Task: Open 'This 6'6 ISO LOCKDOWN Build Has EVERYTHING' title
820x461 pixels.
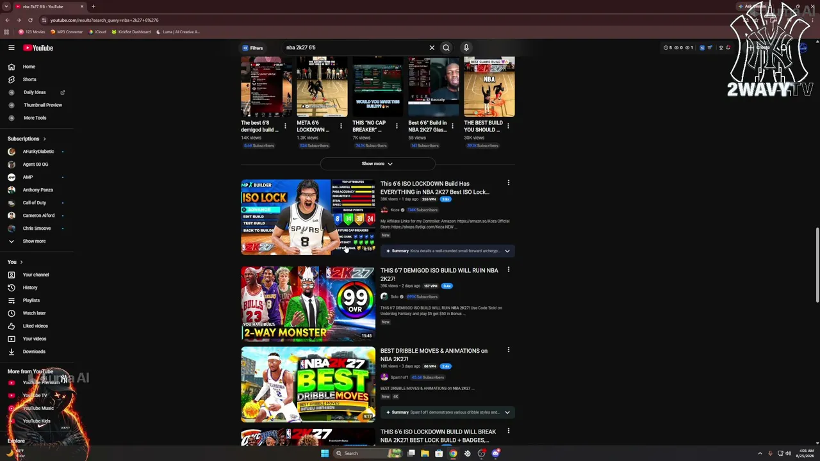Action: click(435, 188)
